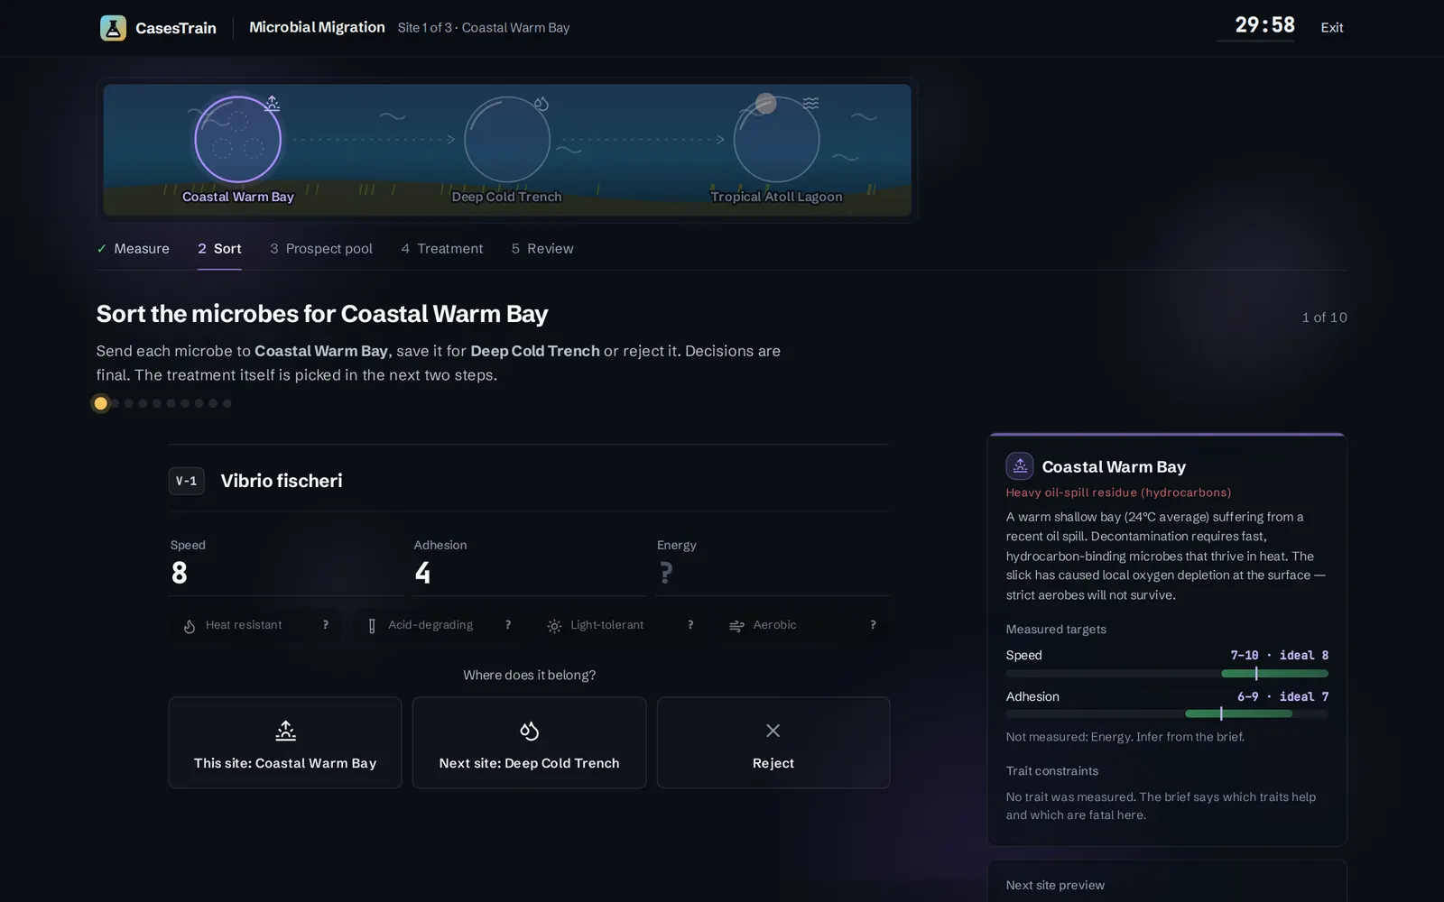The width and height of the screenshot is (1444, 902).
Task: Click the Next site preview heading
Action: (x=1055, y=886)
